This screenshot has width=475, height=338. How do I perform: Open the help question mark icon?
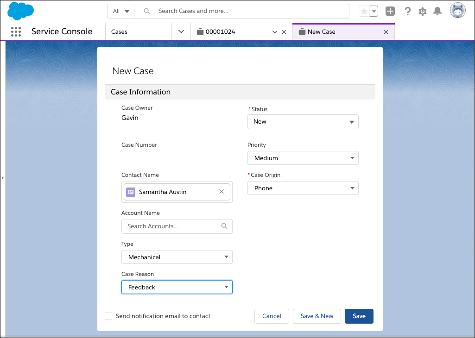click(408, 12)
